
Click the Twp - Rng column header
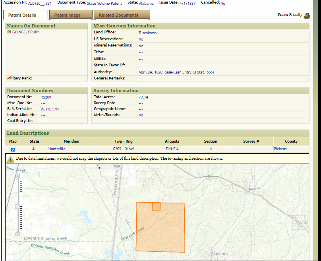tap(123, 141)
